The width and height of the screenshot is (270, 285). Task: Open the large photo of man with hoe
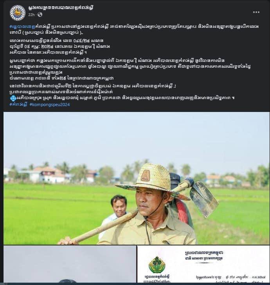pos(137,178)
